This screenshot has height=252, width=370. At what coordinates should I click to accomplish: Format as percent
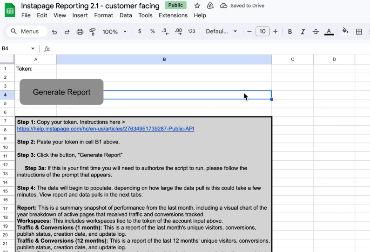pos(153,31)
